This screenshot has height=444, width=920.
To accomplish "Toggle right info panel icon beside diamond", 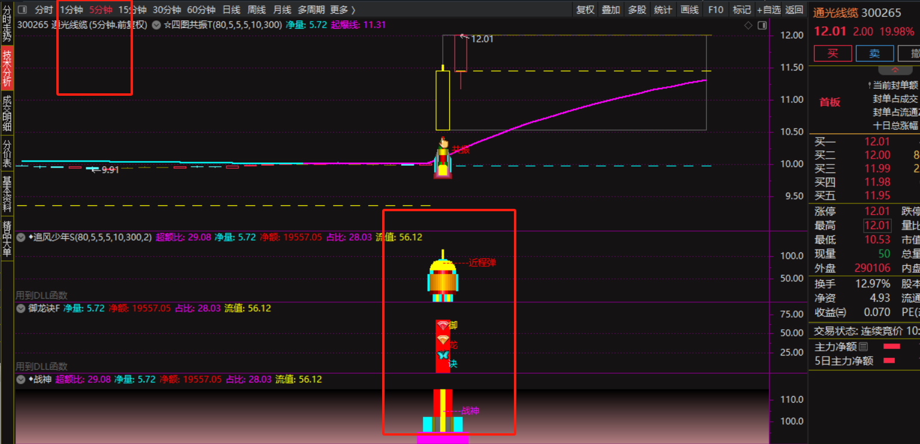I will 762,25.
